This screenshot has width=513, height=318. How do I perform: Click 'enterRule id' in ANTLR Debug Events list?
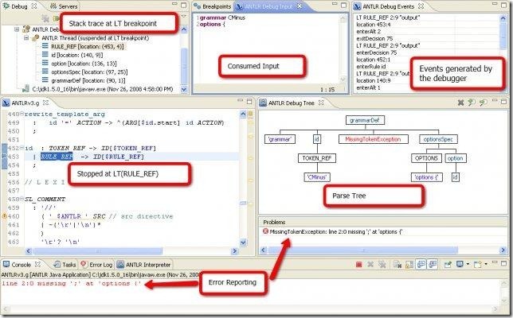click(370, 67)
